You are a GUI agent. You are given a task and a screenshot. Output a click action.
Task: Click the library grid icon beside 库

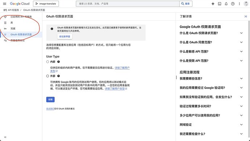tap(5, 23)
